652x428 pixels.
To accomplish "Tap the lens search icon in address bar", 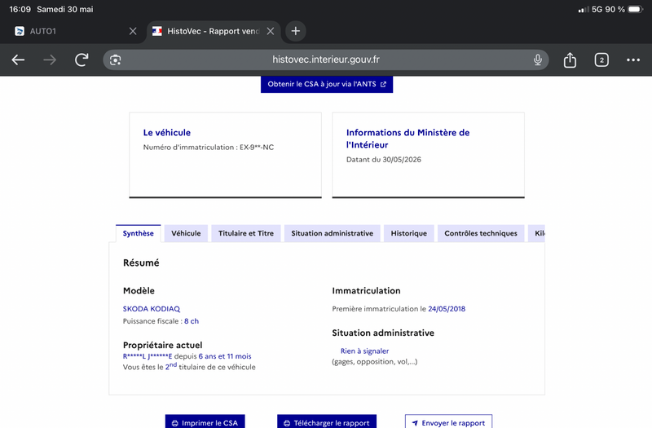I will tap(115, 60).
